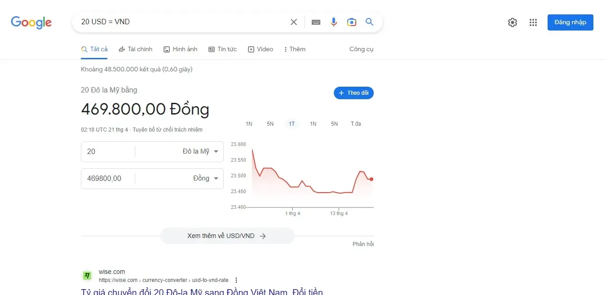Open the on-screen keyboard icon in search bar

coord(315,22)
